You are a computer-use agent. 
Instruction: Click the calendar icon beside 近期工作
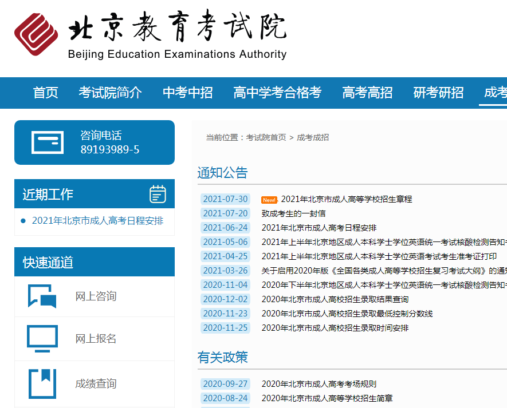coord(158,194)
